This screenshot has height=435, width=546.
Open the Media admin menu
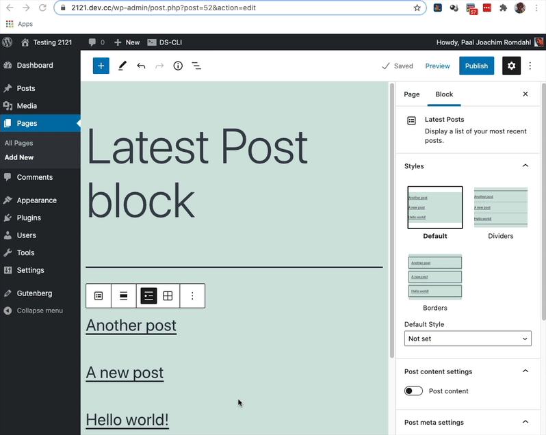click(x=40, y=106)
